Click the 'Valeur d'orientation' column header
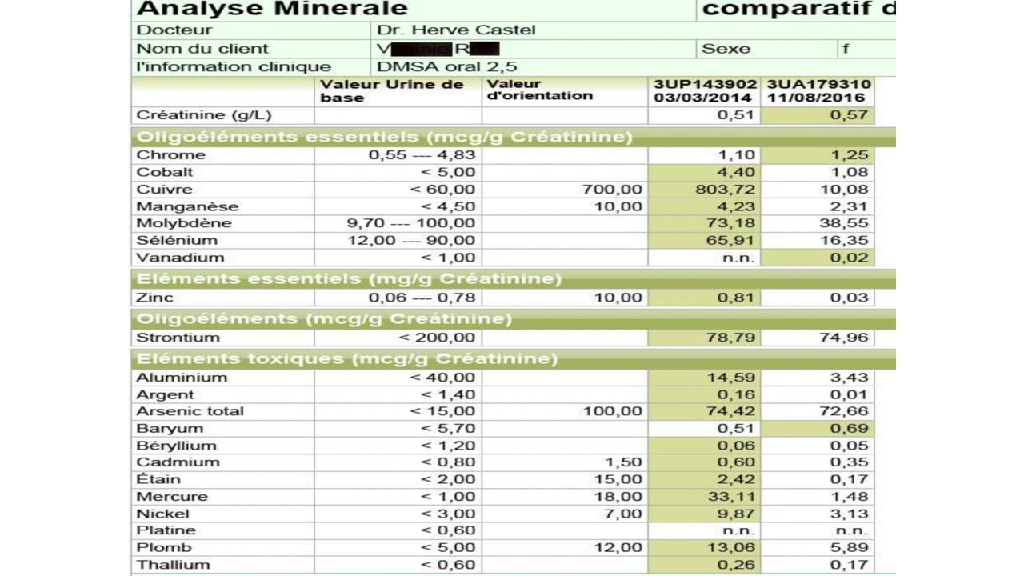Image resolution: width=1024 pixels, height=576 pixels. [x=540, y=90]
